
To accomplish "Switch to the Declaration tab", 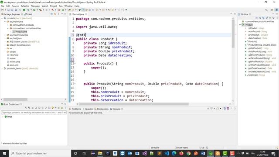I will (101, 109).
